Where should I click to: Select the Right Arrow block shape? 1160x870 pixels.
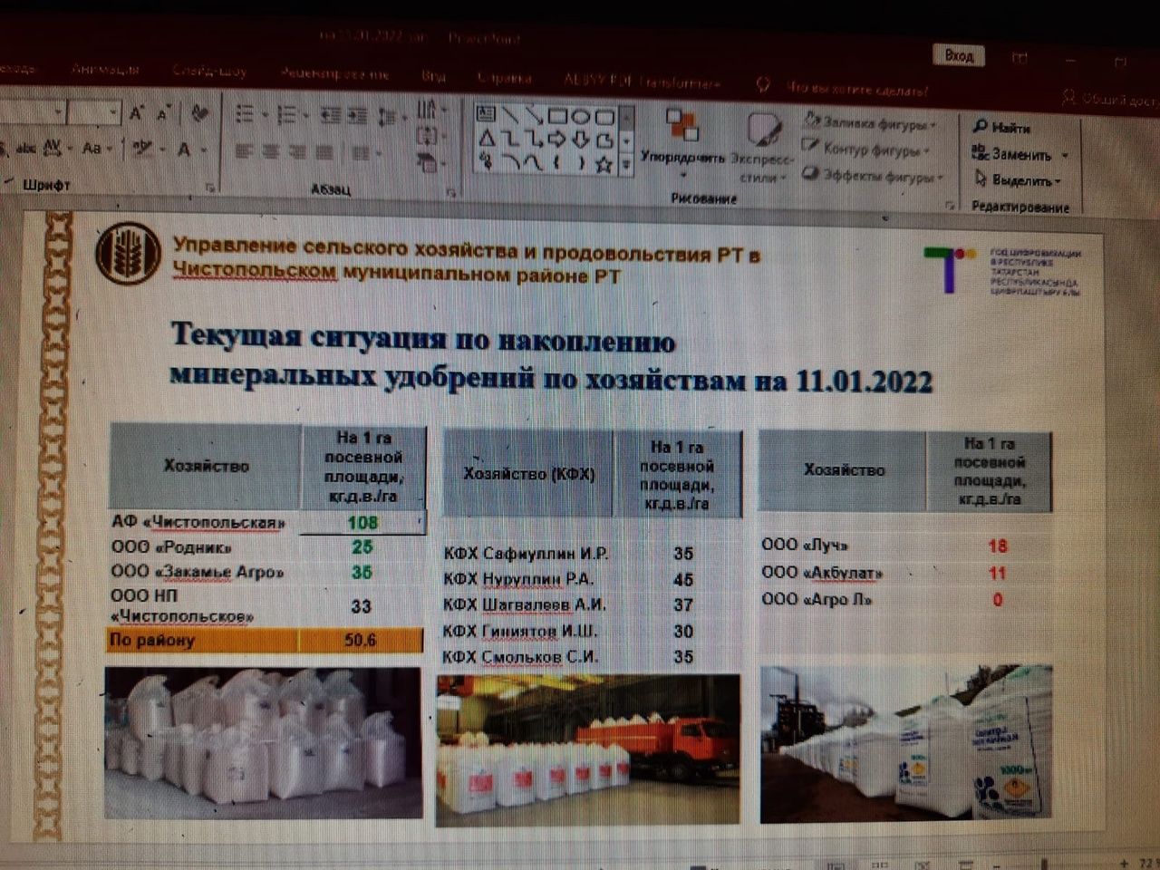557,140
